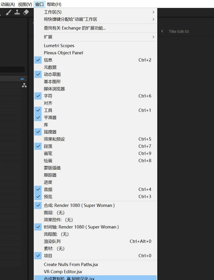Expand 将快捷键分配给"动画"工作区 submenu

coord(96,19)
